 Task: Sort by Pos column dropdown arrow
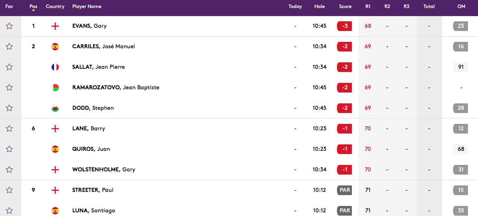click(33, 11)
